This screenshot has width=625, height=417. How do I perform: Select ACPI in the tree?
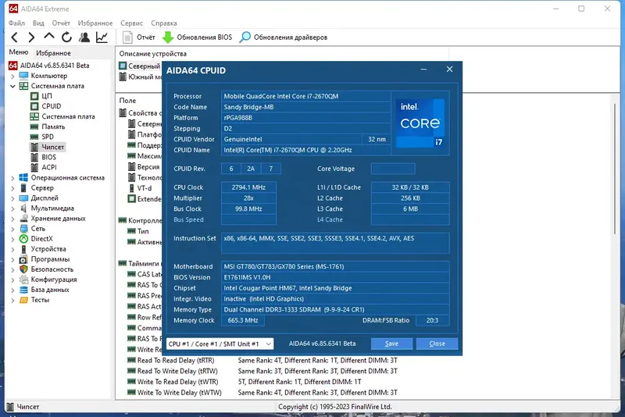click(x=49, y=167)
